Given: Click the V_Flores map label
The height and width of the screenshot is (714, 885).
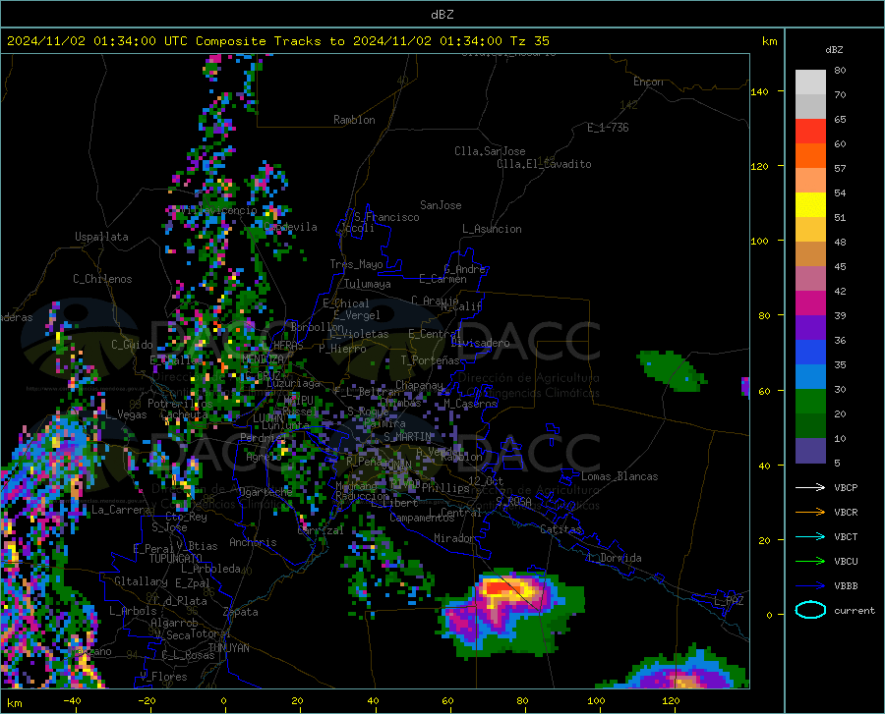Looking at the screenshot, I should pyautogui.click(x=163, y=677).
